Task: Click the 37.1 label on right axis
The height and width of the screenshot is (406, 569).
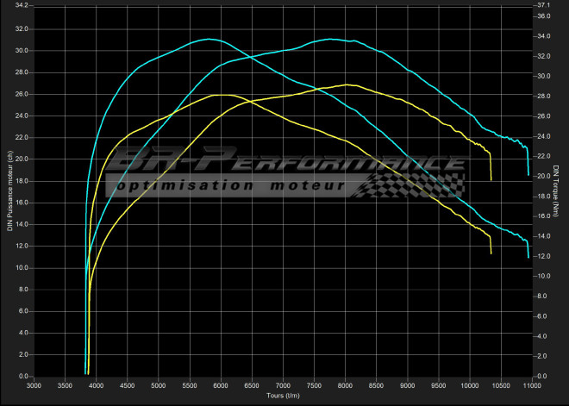Action: tap(542, 6)
